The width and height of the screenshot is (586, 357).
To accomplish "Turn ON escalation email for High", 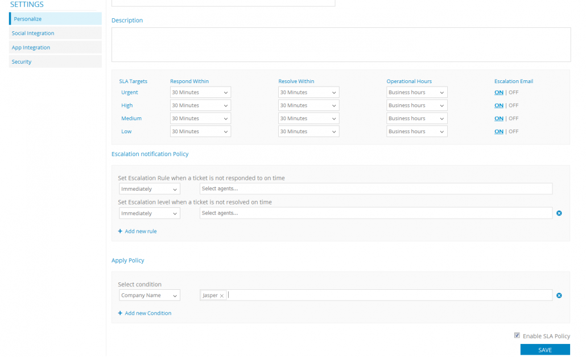I will click(x=499, y=105).
